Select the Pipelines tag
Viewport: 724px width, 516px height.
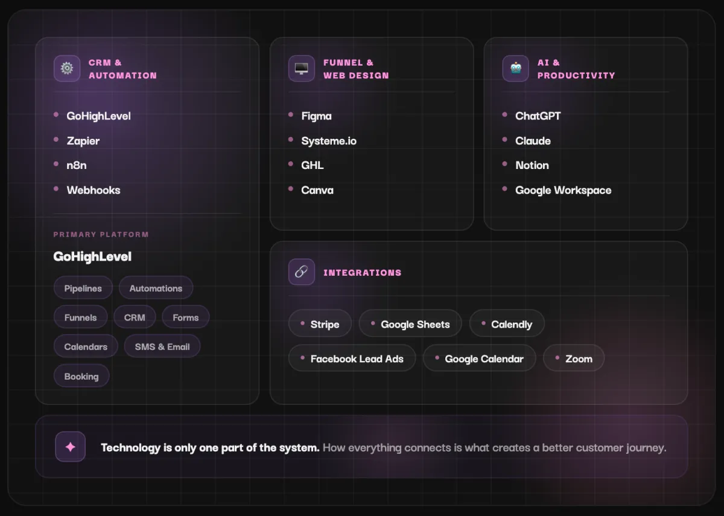coord(83,288)
